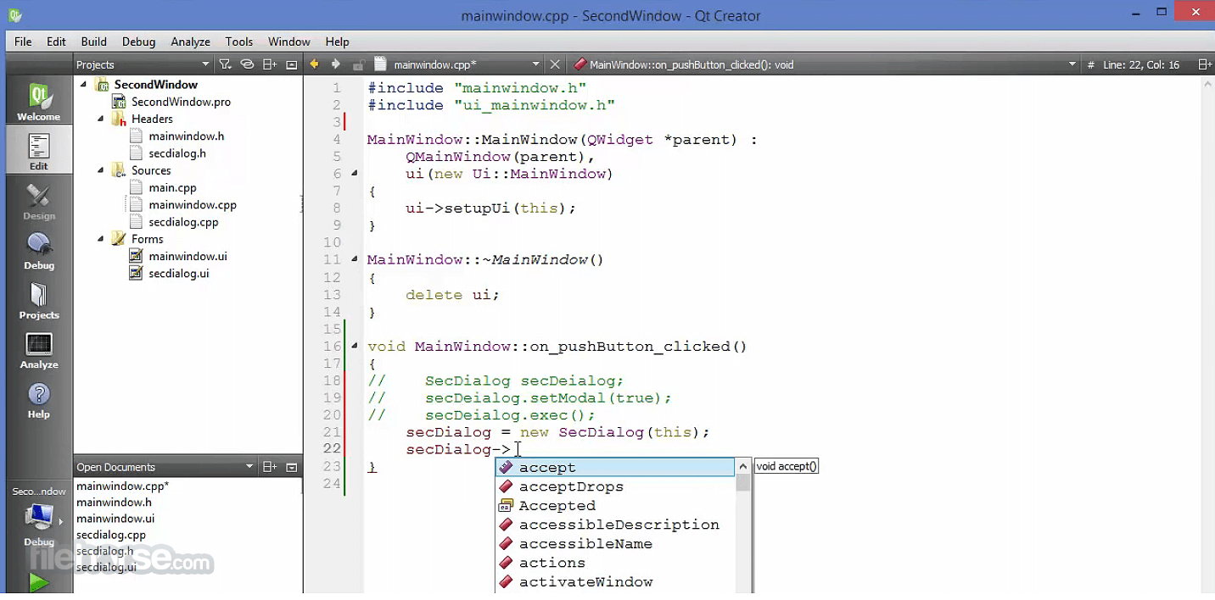The height and width of the screenshot is (600, 1215).
Task: Close the Projects side pane
Action: coord(291,64)
